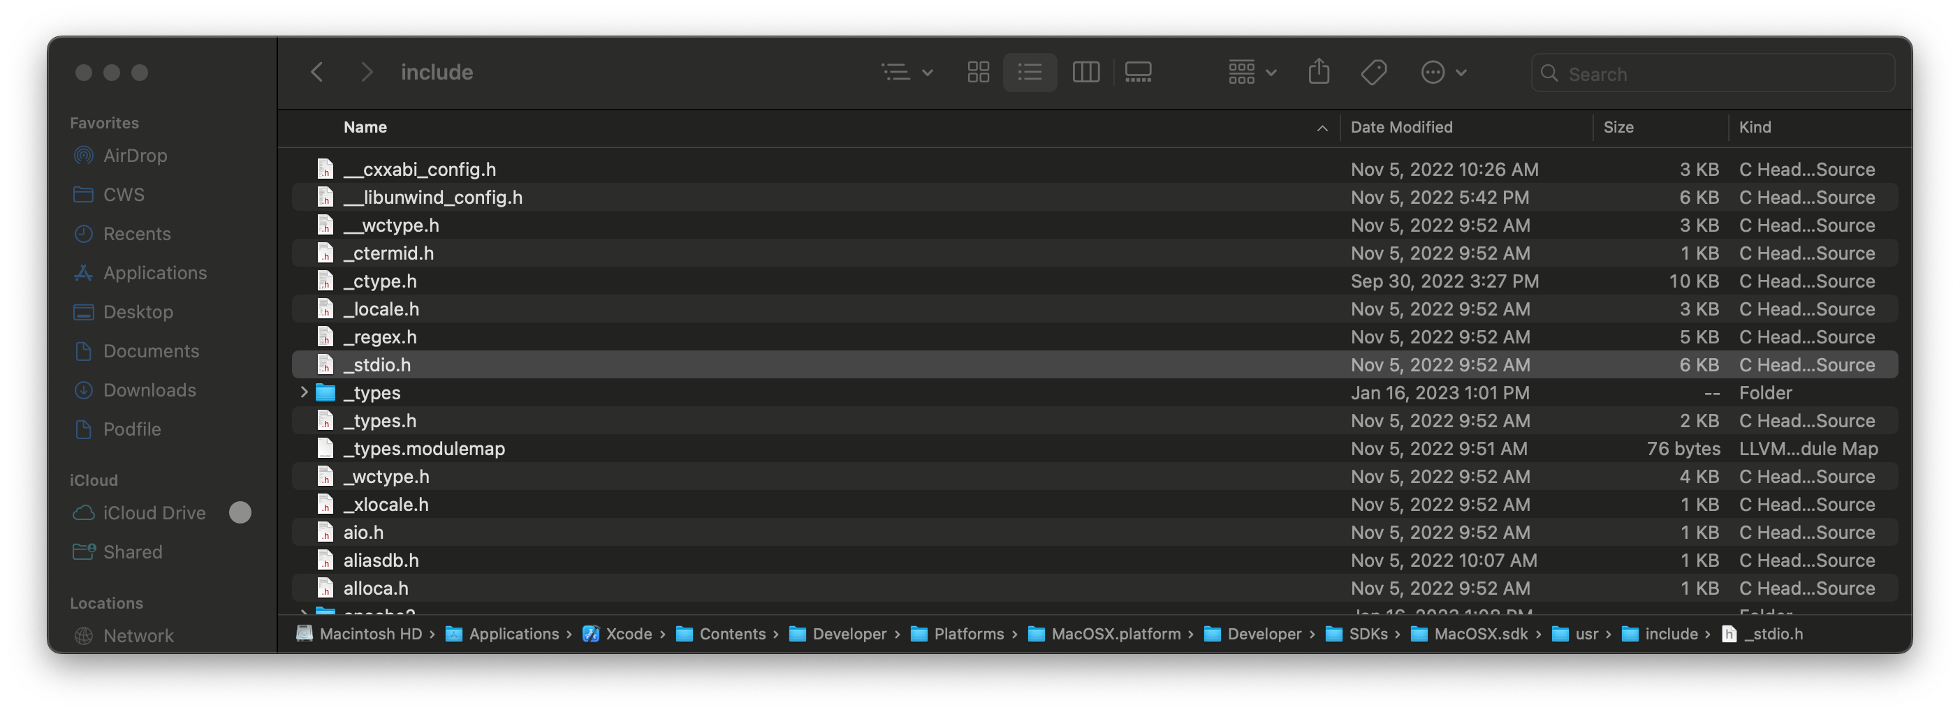1960x712 pixels.
Task: Switch to icon grid view
Action: [978, 73]
